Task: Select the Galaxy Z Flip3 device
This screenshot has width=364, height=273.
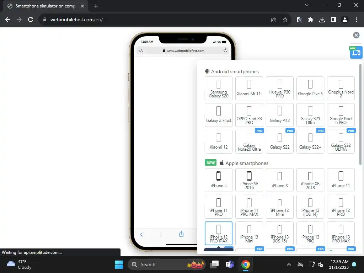Action: coord(219,115)
